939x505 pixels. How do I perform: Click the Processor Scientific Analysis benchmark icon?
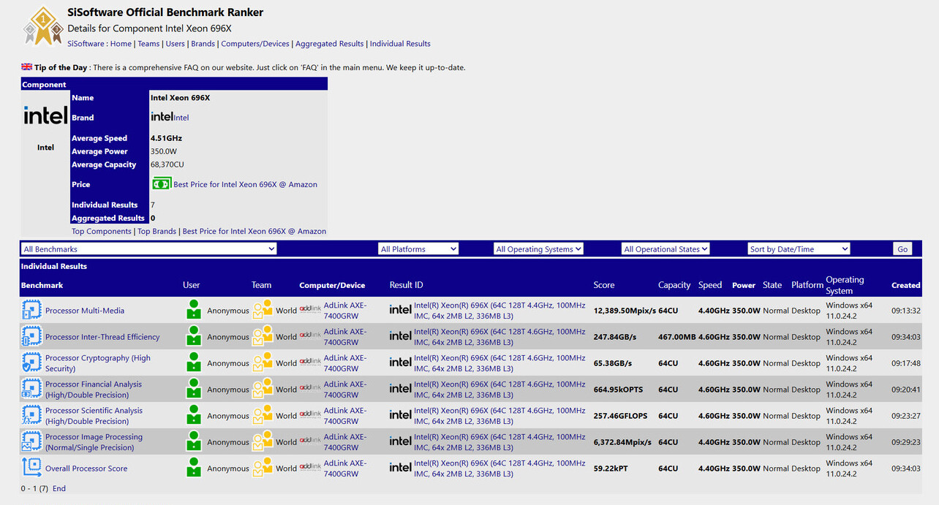31,416
